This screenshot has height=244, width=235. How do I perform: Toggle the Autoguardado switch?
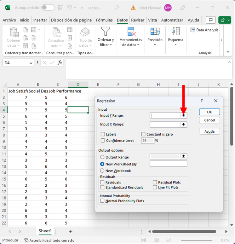[x=48, y=8]
